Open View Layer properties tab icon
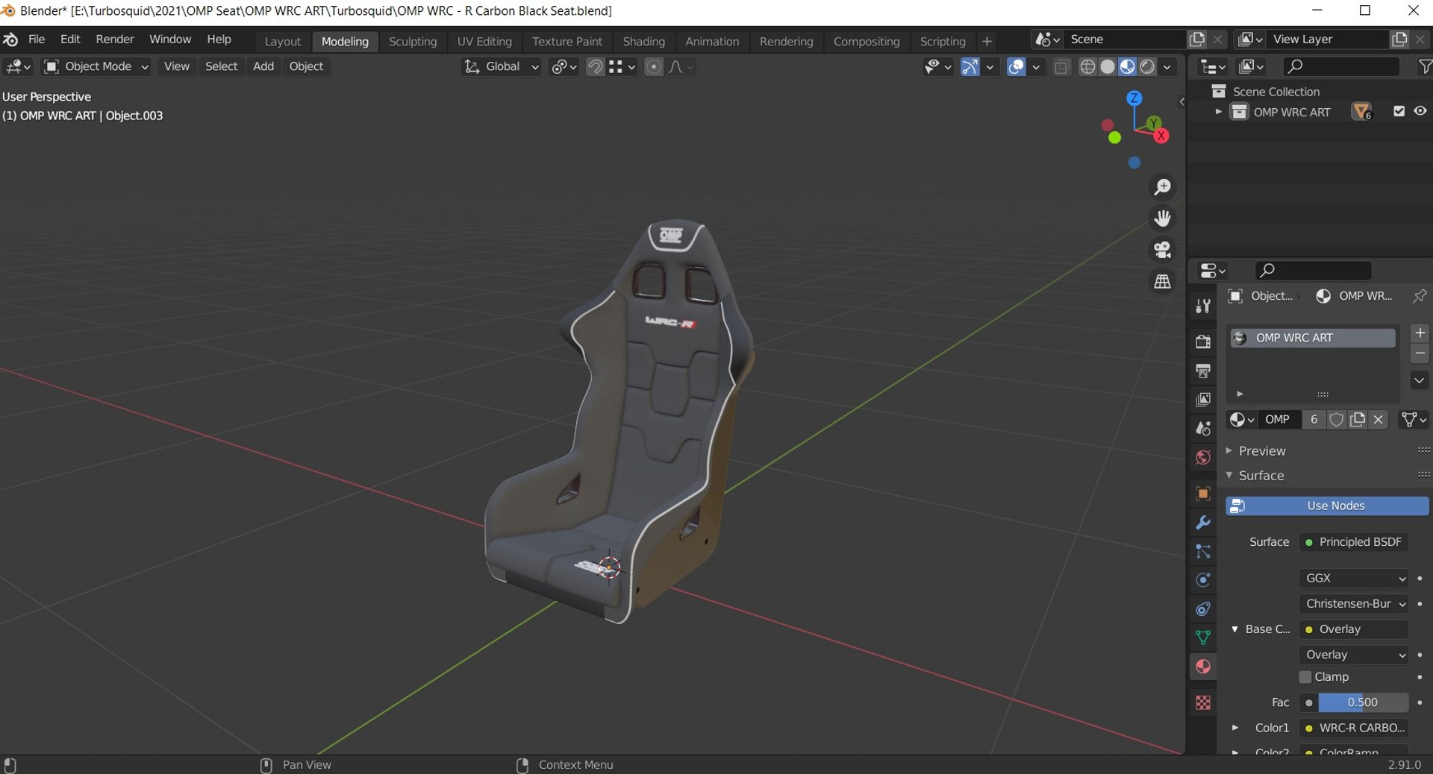Image resolution: width=1433 pixels, height=774 pixels. coord(1203,400)
